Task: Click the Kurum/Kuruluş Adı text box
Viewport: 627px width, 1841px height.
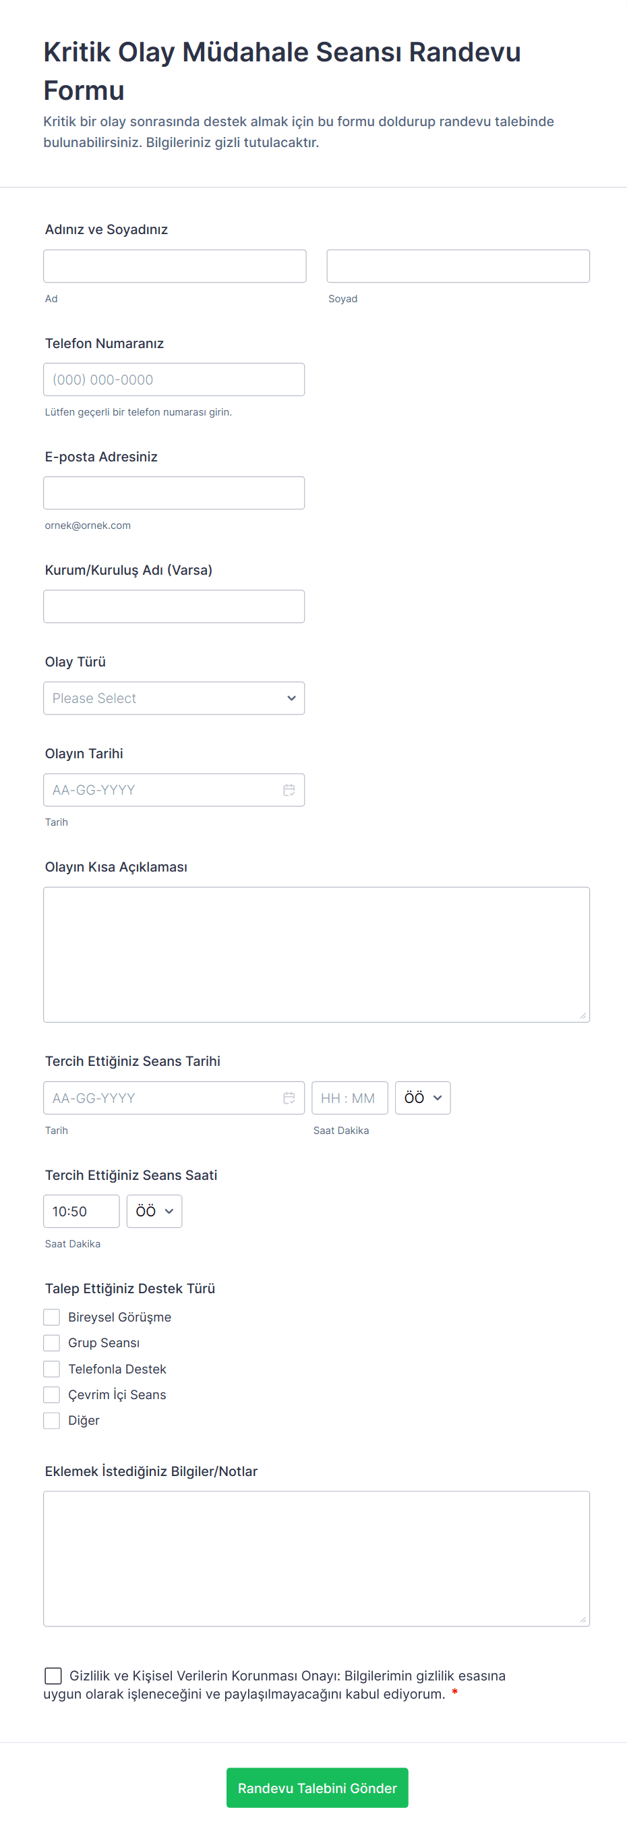Action: pyautogui.click(x=173, y=606)
